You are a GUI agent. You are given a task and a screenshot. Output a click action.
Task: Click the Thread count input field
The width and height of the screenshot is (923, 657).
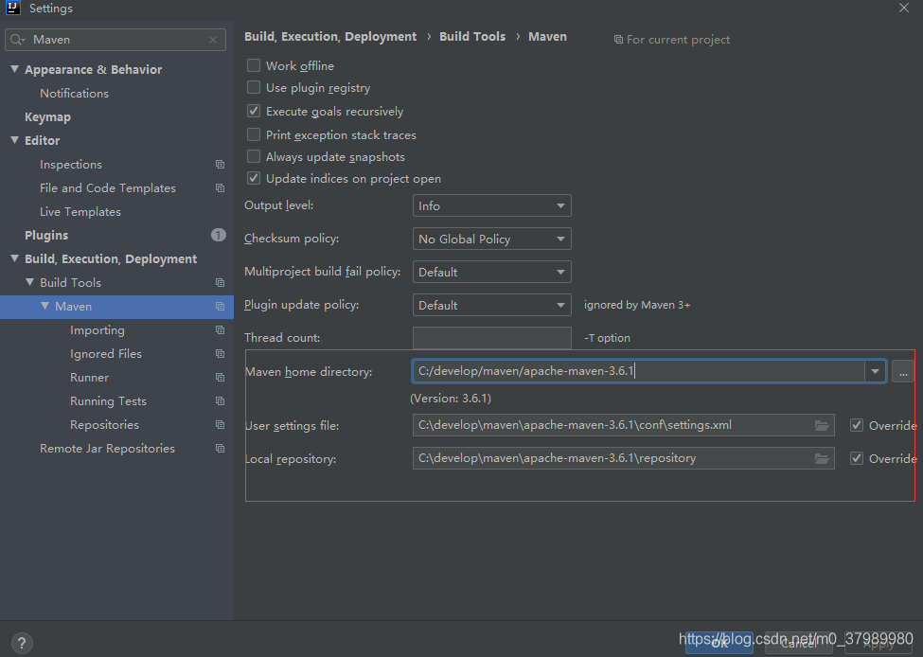[492, 338]
